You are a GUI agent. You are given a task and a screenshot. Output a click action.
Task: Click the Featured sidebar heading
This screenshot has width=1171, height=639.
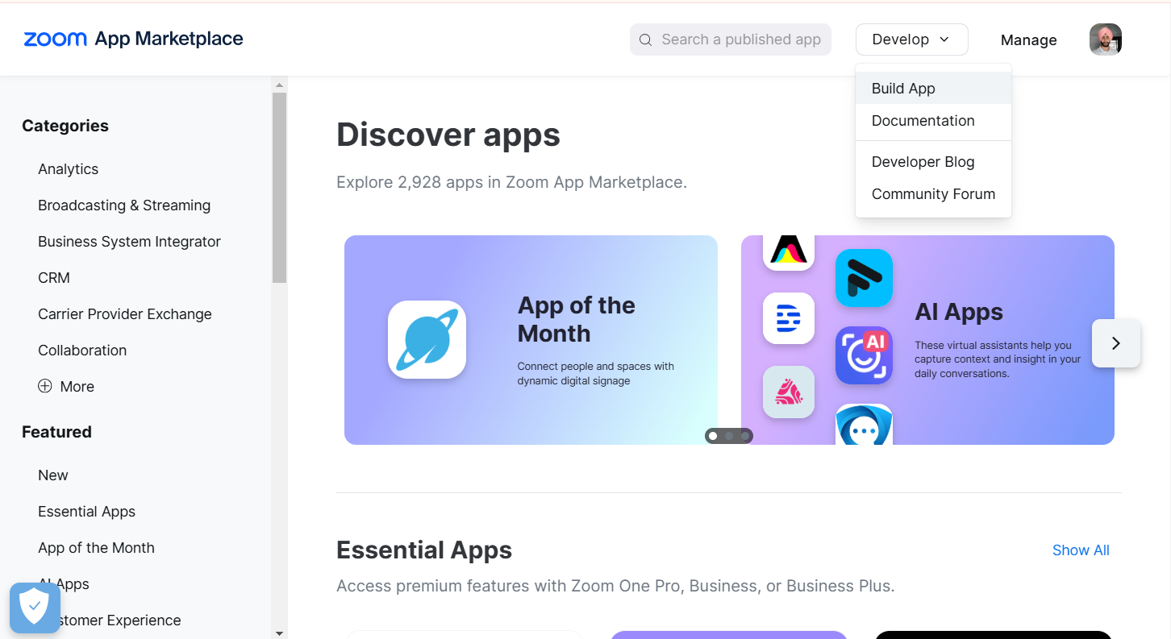[56, 432]
